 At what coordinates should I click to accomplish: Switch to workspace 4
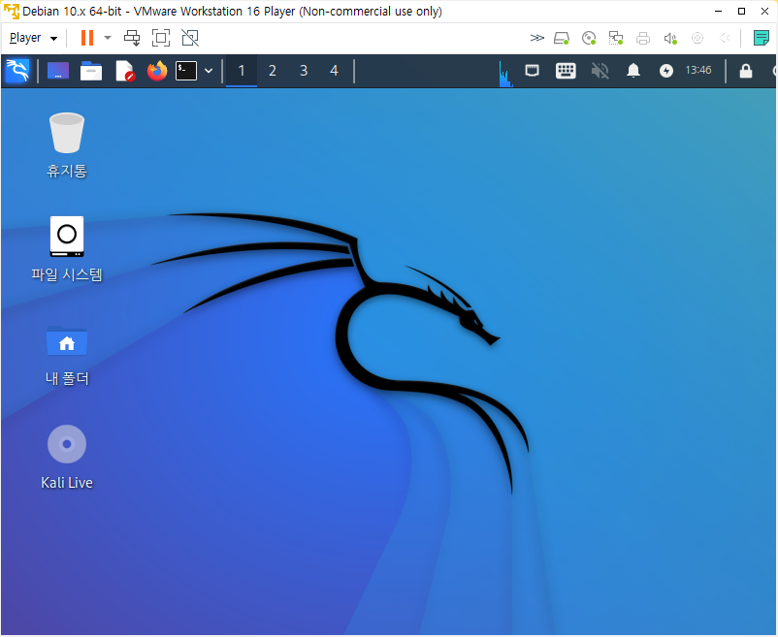click(x=335, y=71)
